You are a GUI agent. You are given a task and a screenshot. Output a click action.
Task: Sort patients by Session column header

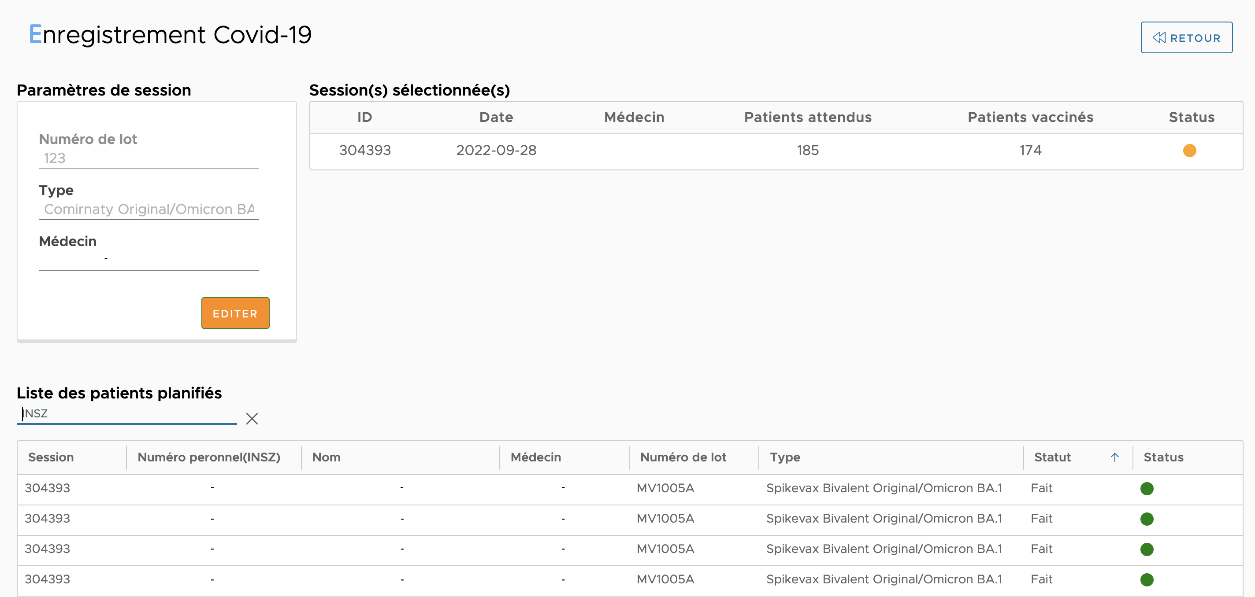(51, 457)
